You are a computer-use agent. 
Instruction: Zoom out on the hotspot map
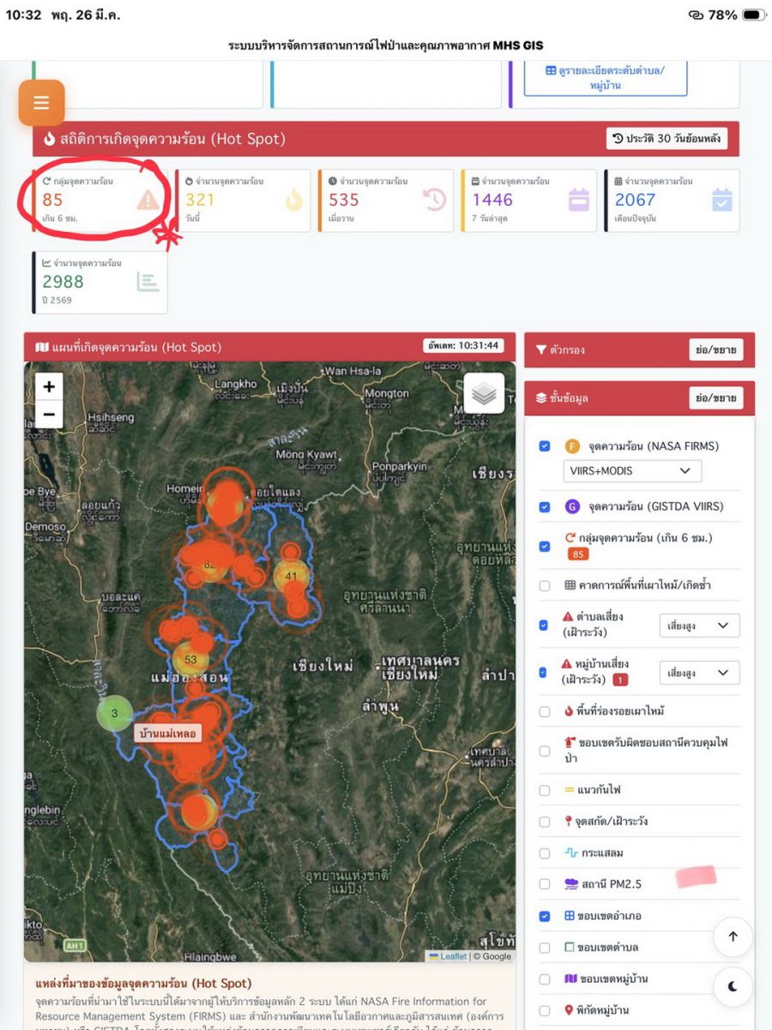(x=49, y=415)
